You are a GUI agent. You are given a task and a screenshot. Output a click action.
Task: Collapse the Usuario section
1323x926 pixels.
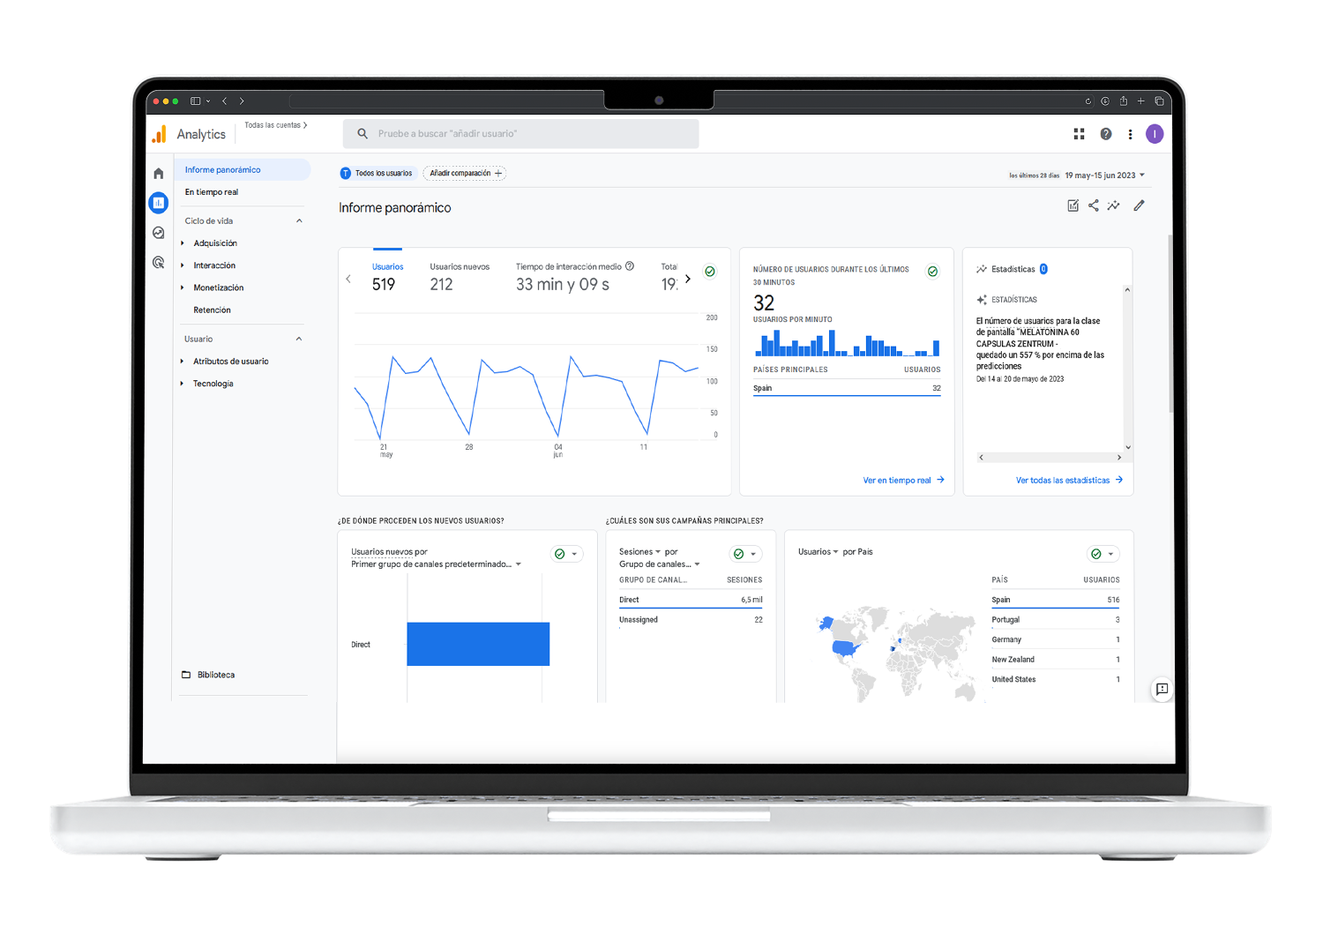click(299, 339)
